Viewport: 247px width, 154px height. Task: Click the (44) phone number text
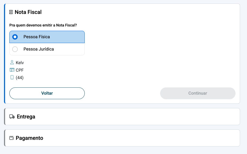point(20,78)
